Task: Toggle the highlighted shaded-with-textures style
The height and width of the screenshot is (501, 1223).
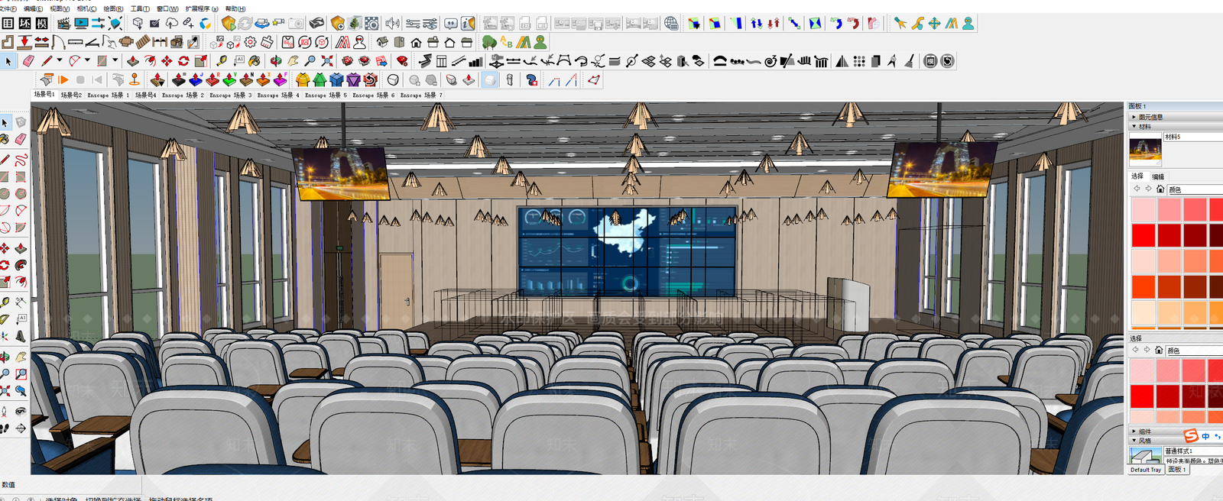Action: click(x=490, y=79)
